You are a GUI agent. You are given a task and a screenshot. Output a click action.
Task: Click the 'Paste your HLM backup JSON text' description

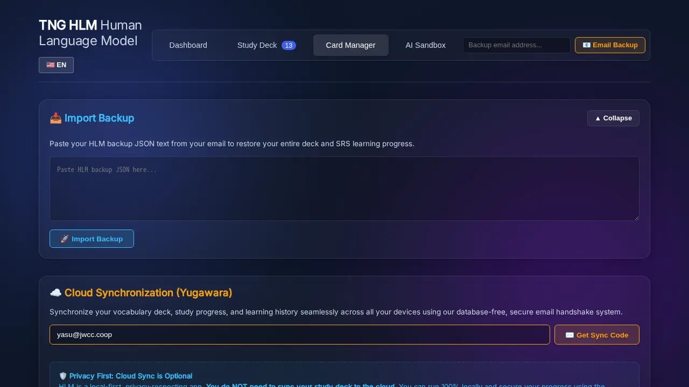tap(232, 144)
